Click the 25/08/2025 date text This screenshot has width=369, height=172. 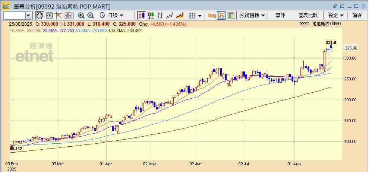tap(20, 24)
